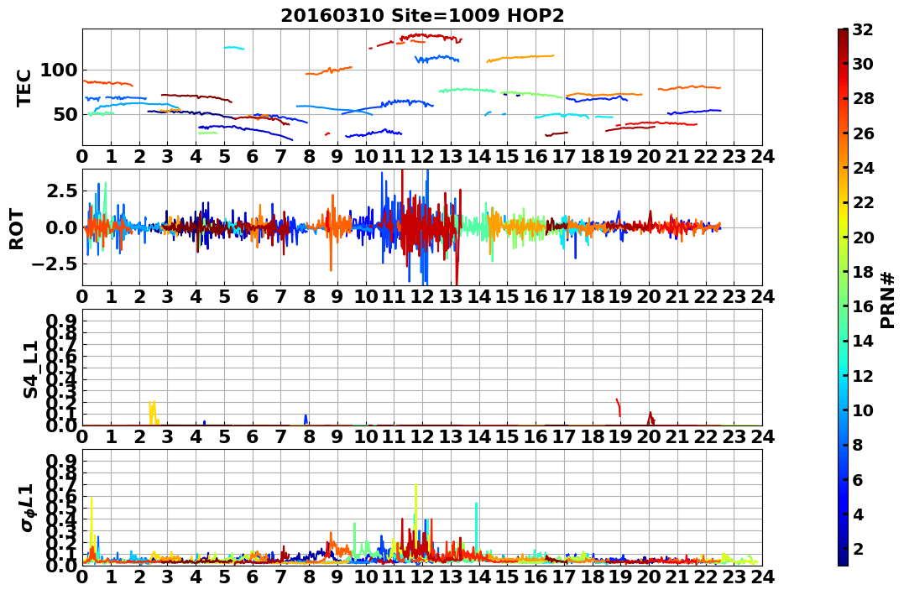Pick colorbar tick label 18

[x=863, y=272]
